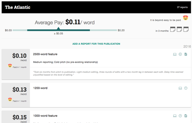Click the laptop icon on the 1000-word feature report
This screenshot has width=192, height=123.
[x=175, y=116]
